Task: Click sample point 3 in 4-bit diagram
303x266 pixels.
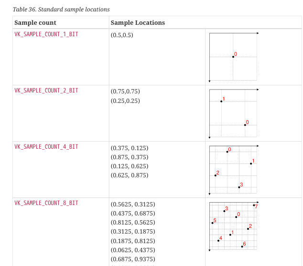Action: (x=239, y=187)
